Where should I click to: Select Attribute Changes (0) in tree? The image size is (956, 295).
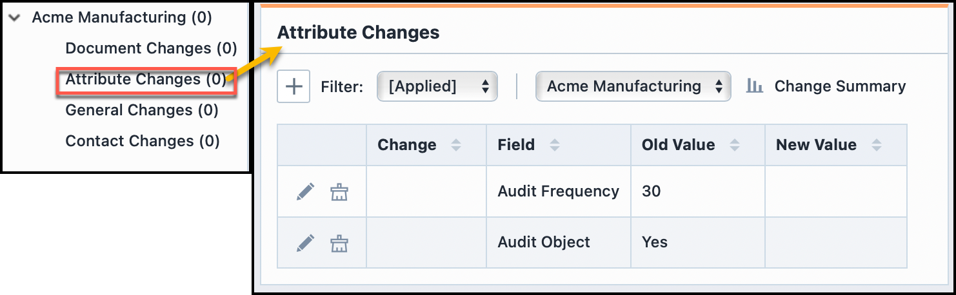(146, 79)
